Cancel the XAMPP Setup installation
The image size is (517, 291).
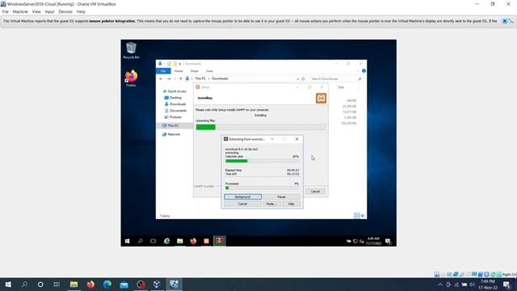click(315, 192)
